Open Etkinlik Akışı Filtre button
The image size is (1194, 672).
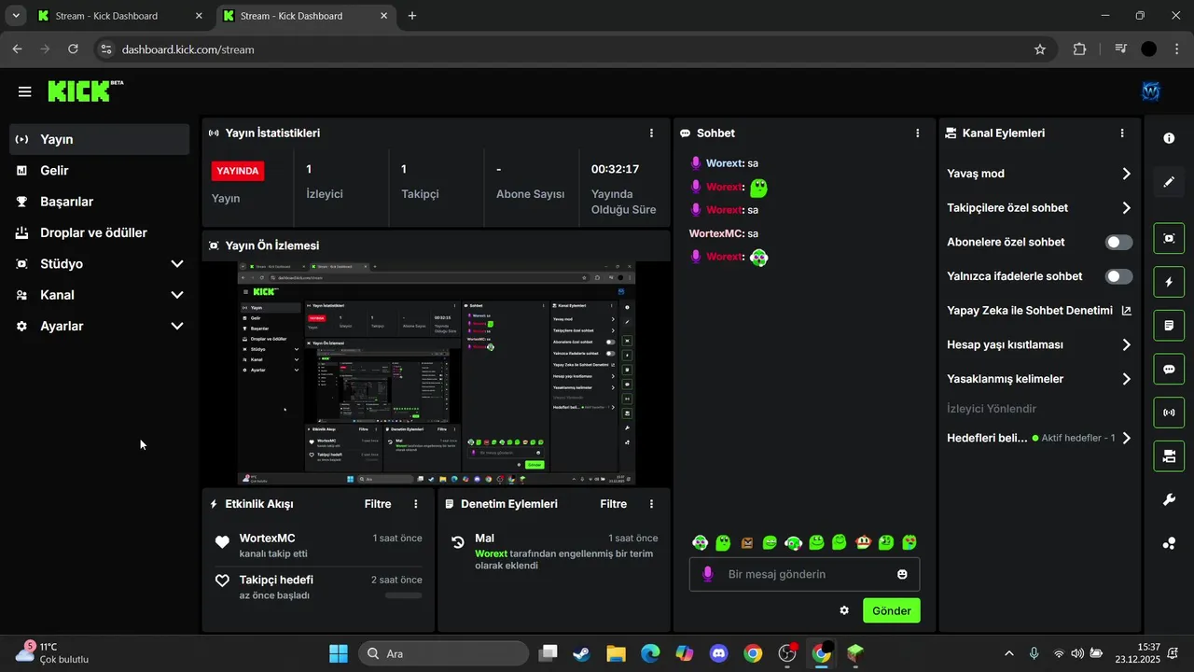pos(378,504)
